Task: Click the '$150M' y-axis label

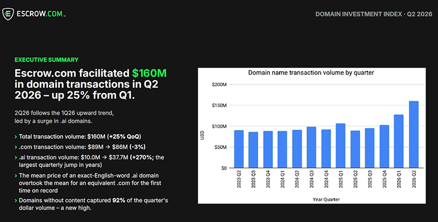Action: pos(219,105)
